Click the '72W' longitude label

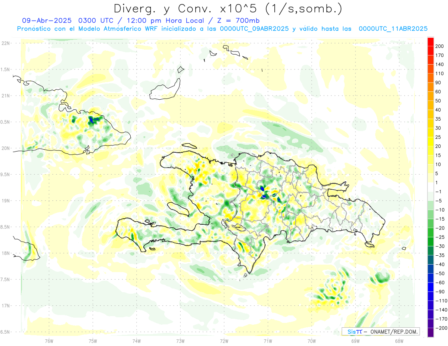[224, 341]
